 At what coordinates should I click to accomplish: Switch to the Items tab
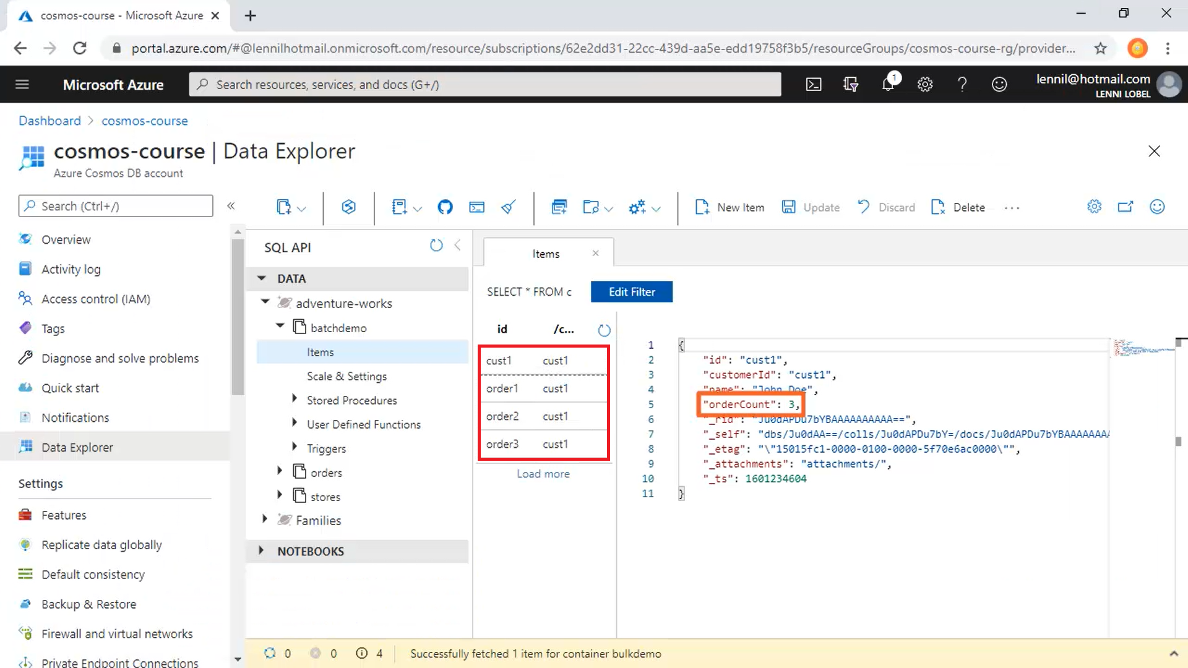(546, 254)
